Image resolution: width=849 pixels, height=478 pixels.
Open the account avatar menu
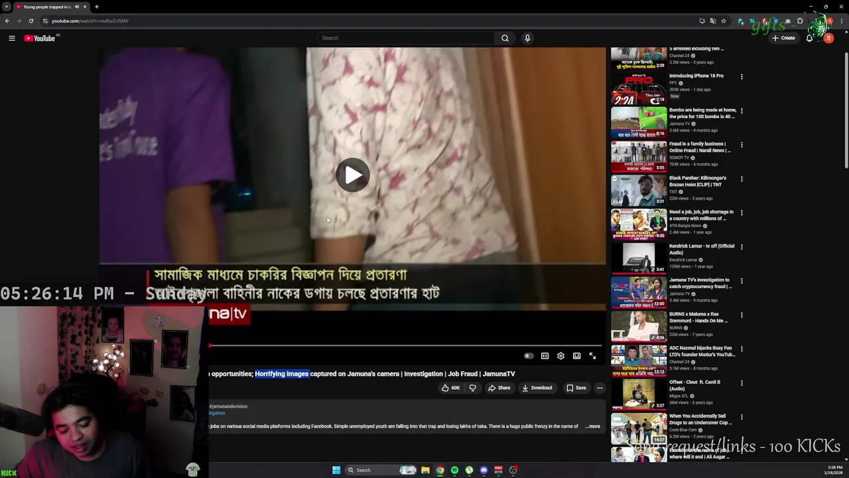(828, 38)
